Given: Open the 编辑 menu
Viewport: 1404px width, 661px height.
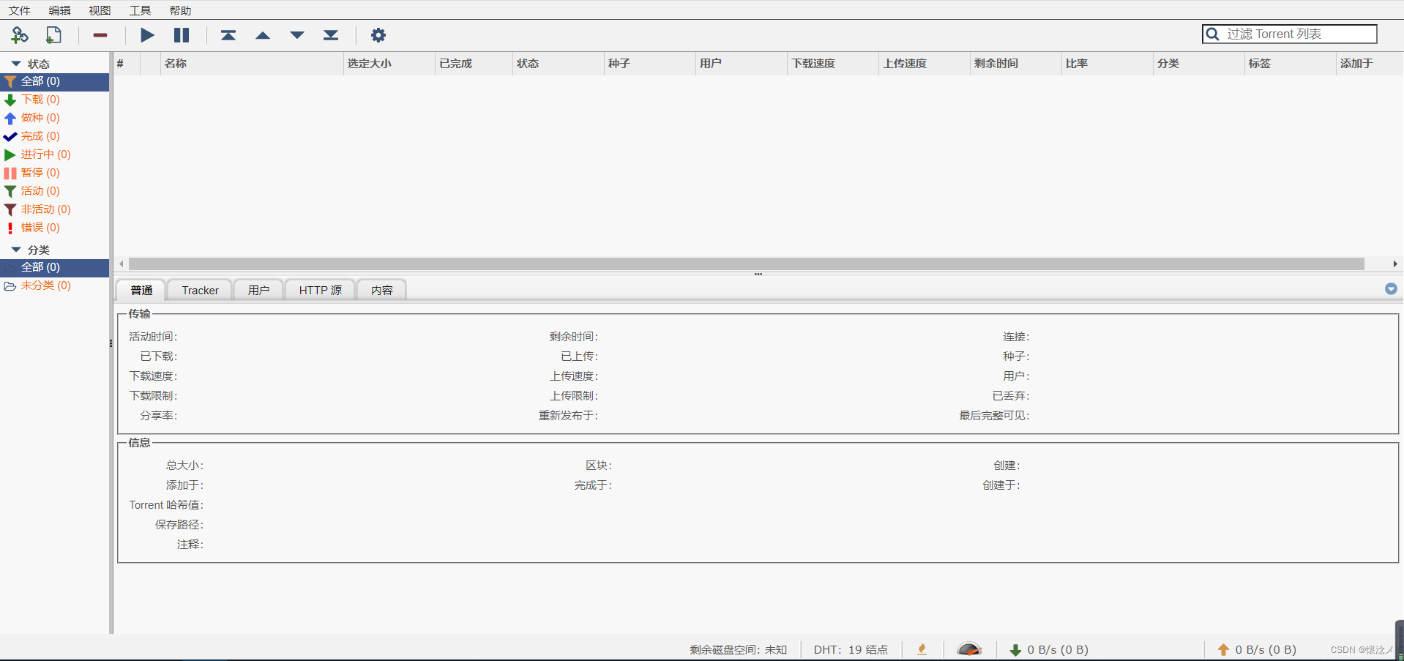Looking at the screenshot, I should (x=60, y=10).
